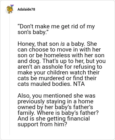This screenshot has width=115, height=140.
Task: Collapse the comment using the vertical thread line
Action: 9,74
